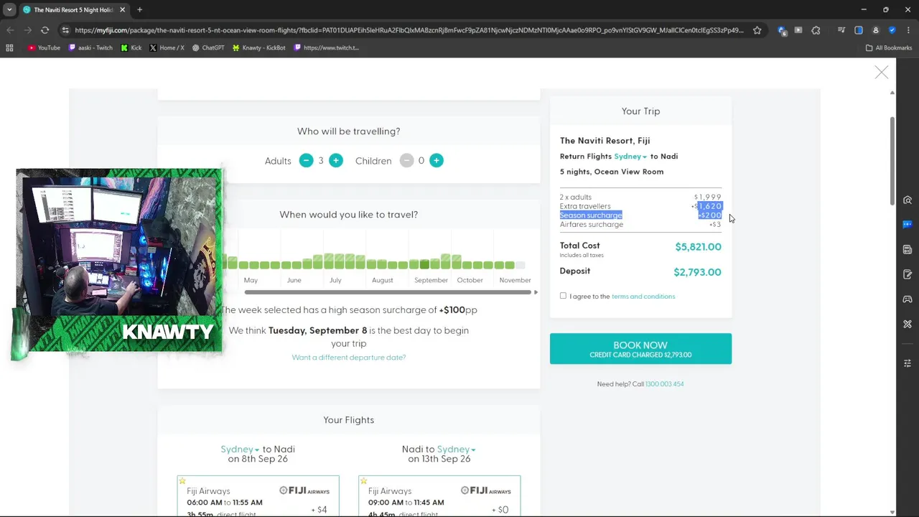Screen dimensions: 919x517
Task: Open a new browser tab
Action: pyautogui.click(x=139, y=10)
